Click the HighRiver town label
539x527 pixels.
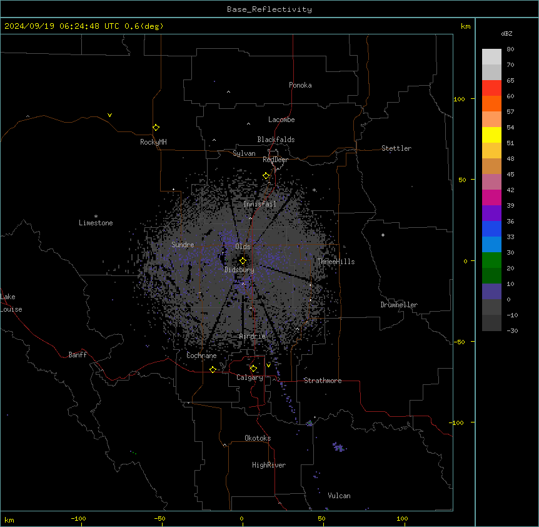[269, 465]
